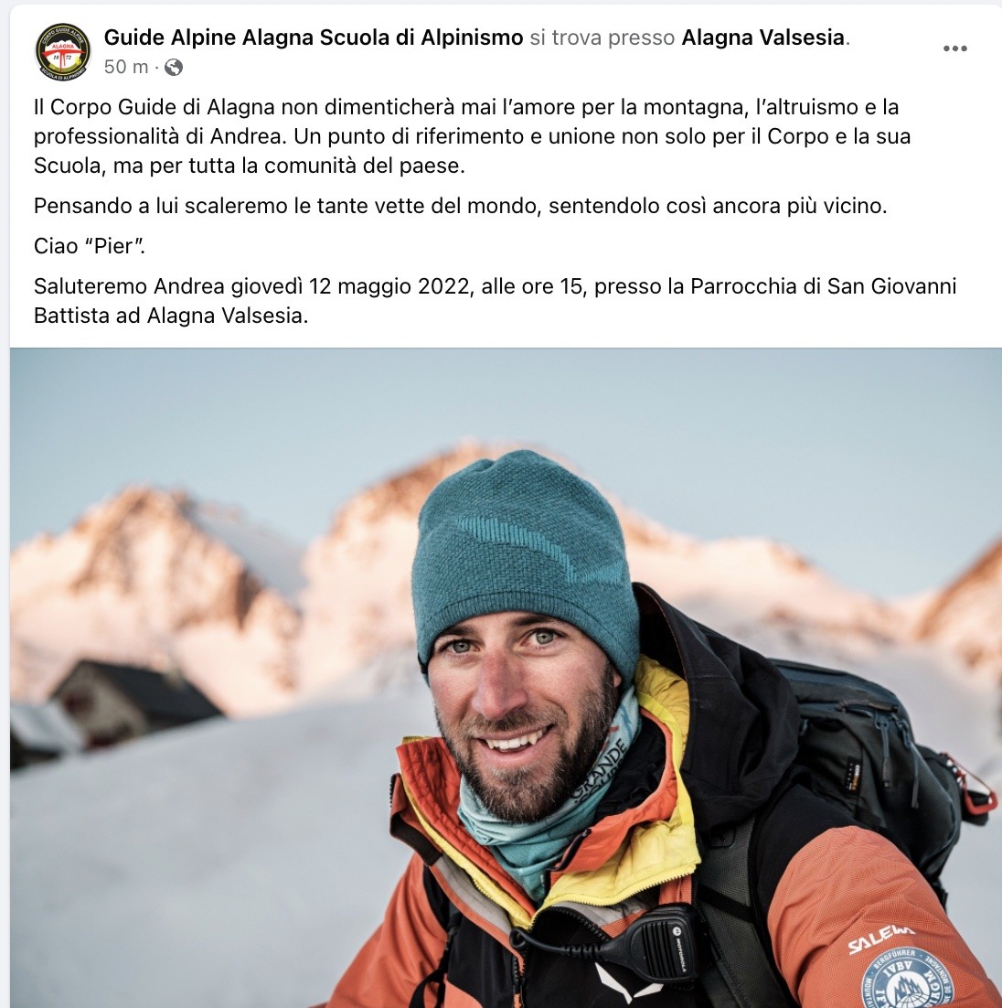Screen dimensions: 1002x1008
Task: Click the 'Ciao "Pier".' line
Action: 90,245
